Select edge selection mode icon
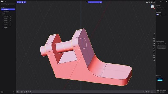The image size is (168, 94). (x=20, y=2)
